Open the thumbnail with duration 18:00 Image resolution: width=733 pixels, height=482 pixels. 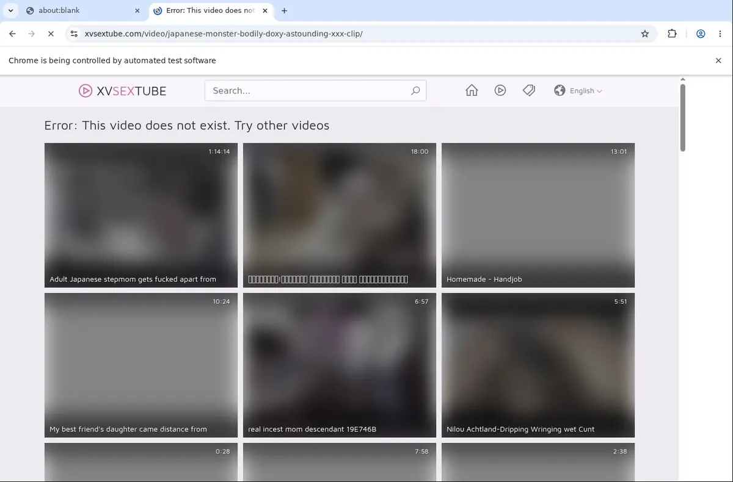[340, 215]
